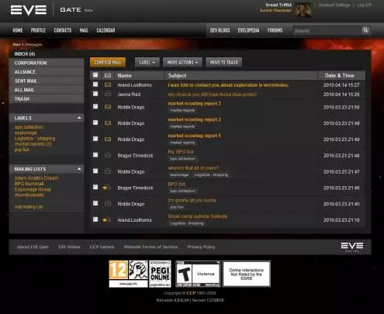384x314 pixels.
Task: Open the Sent Mail folder
Action: 47,81
